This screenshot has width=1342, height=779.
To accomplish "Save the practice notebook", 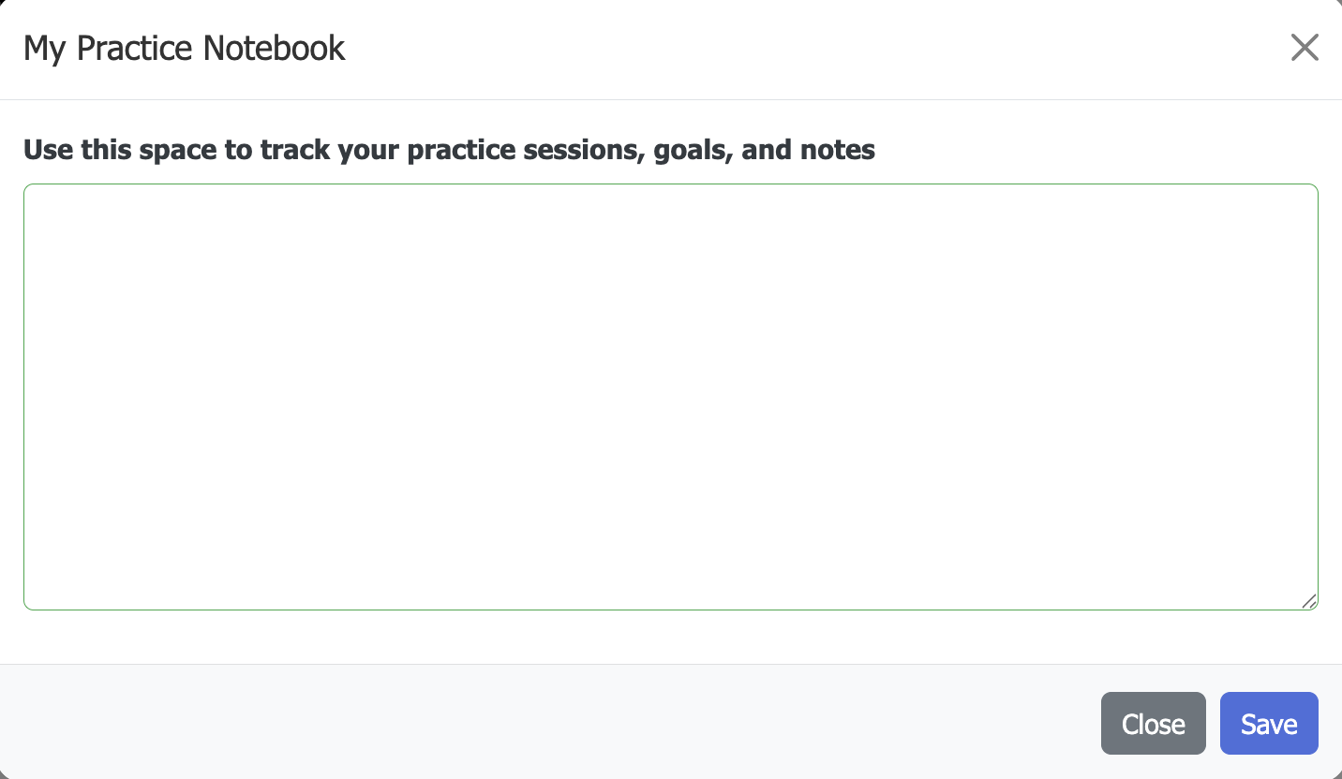I will [1269, 724].
